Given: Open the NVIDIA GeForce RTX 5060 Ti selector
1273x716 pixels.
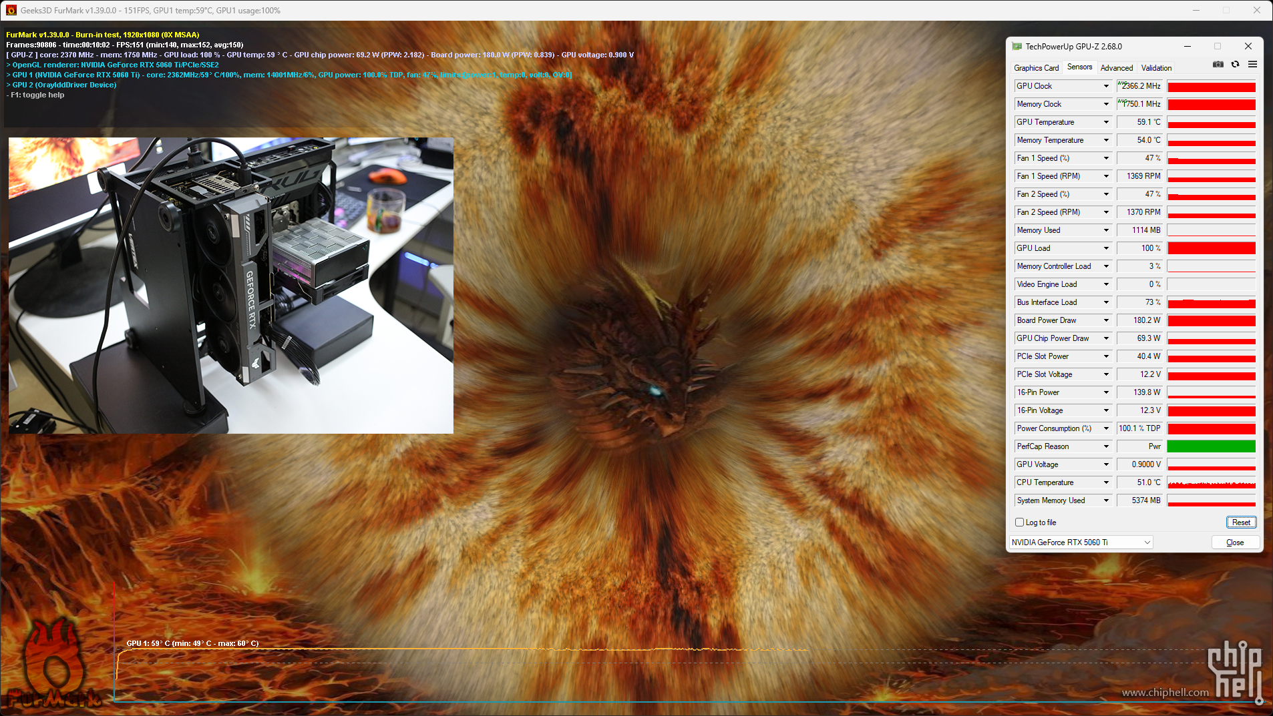Looking at the screenshot, I should coord(1081,543).
